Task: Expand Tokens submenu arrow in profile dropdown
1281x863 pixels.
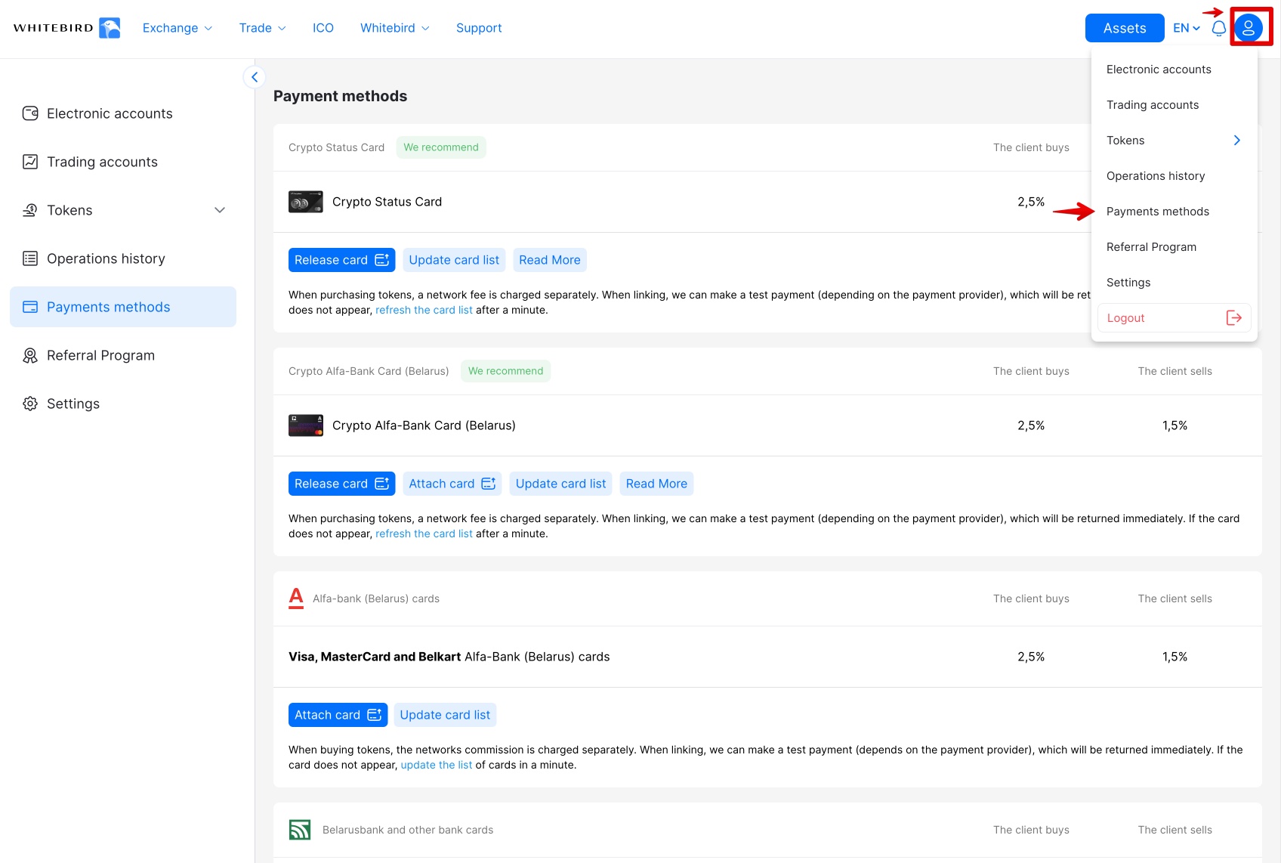Action: tap(1237, 141)
